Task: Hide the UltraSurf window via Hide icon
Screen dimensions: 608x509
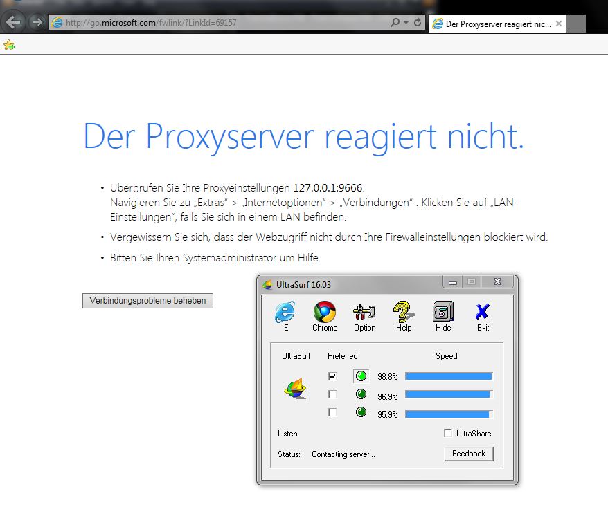Action: coord(443,317)
